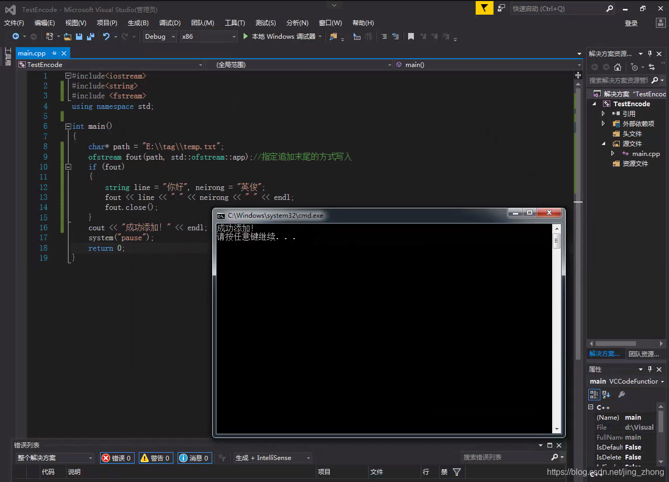Collapse the TestEncode project node
This screenshot has height=482, width=669.
pos(595,104)
